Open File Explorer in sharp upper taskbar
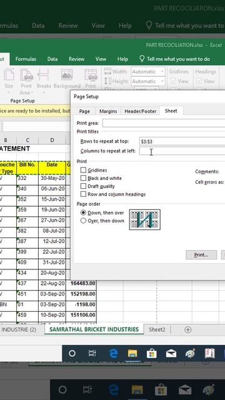 pyautogui.click(x=132, y=353)
